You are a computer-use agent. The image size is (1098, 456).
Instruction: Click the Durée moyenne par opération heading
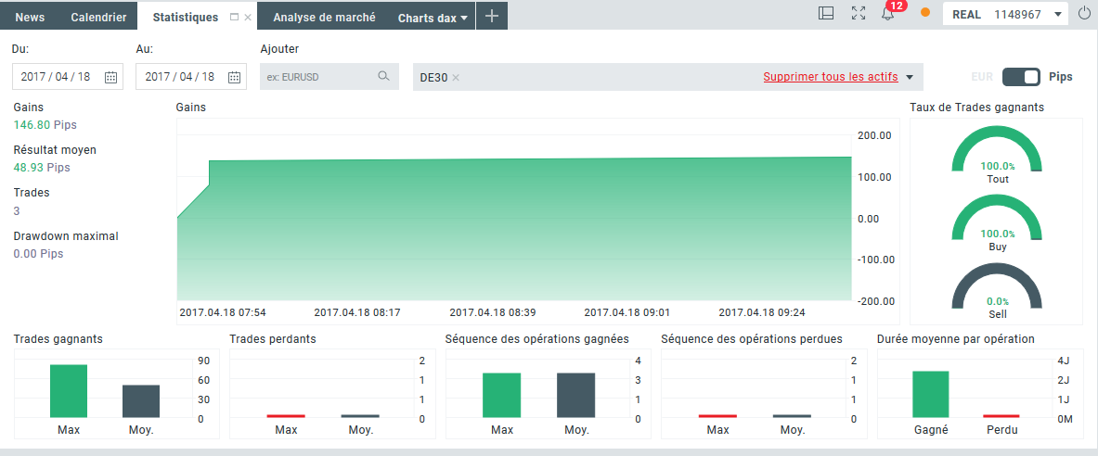pyautogui.click(x=956, y=338)
